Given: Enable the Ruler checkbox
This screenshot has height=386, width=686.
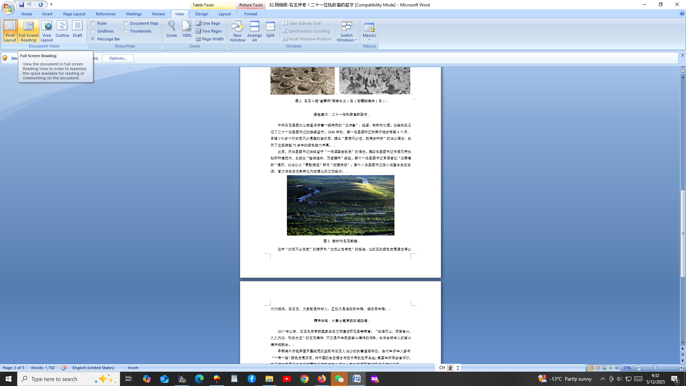Looking at the screenshot, I should point(93,23).
